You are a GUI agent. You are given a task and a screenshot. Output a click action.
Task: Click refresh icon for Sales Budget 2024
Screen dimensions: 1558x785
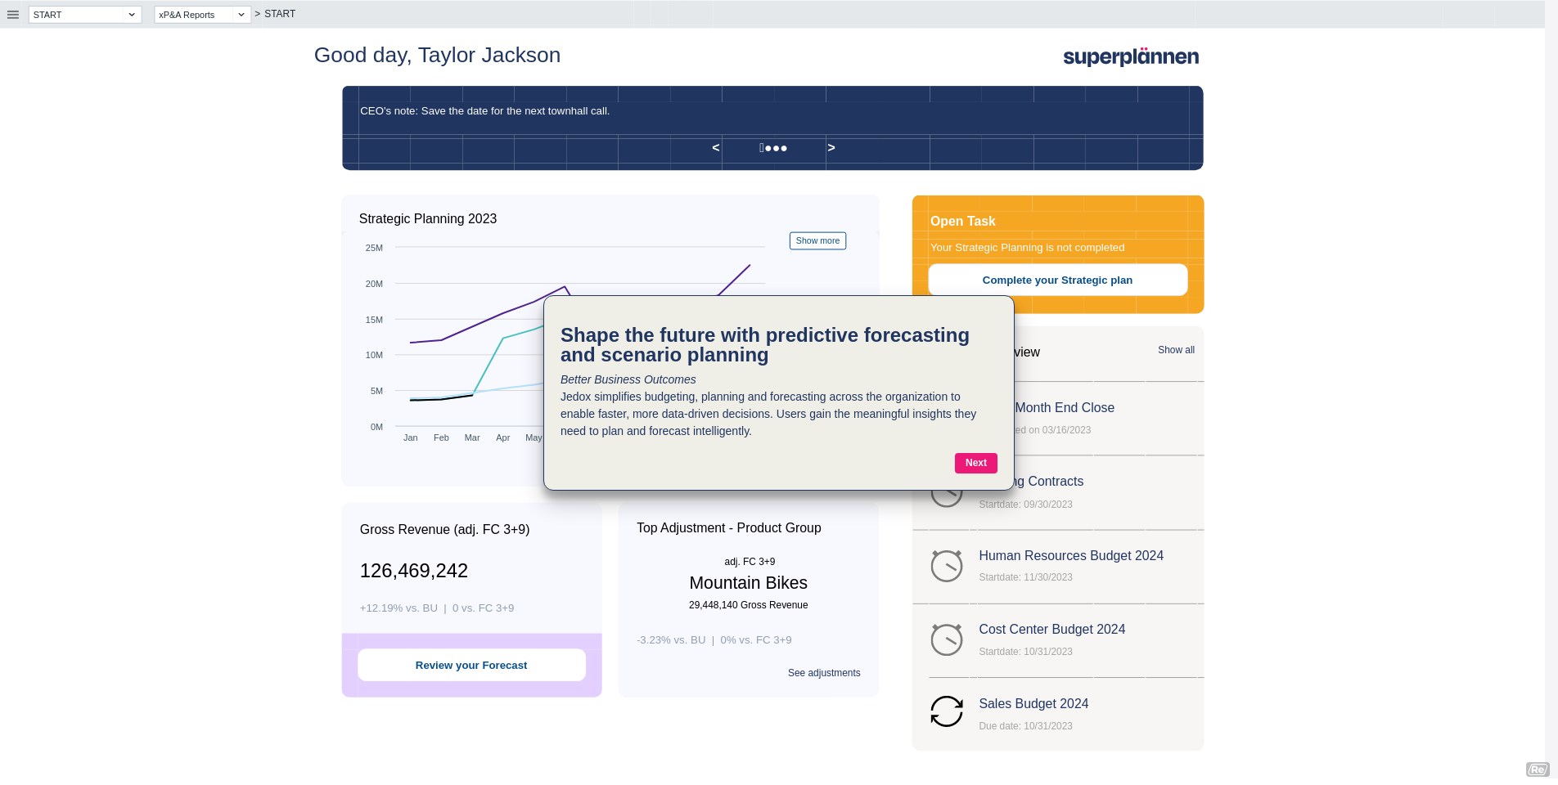947,711
